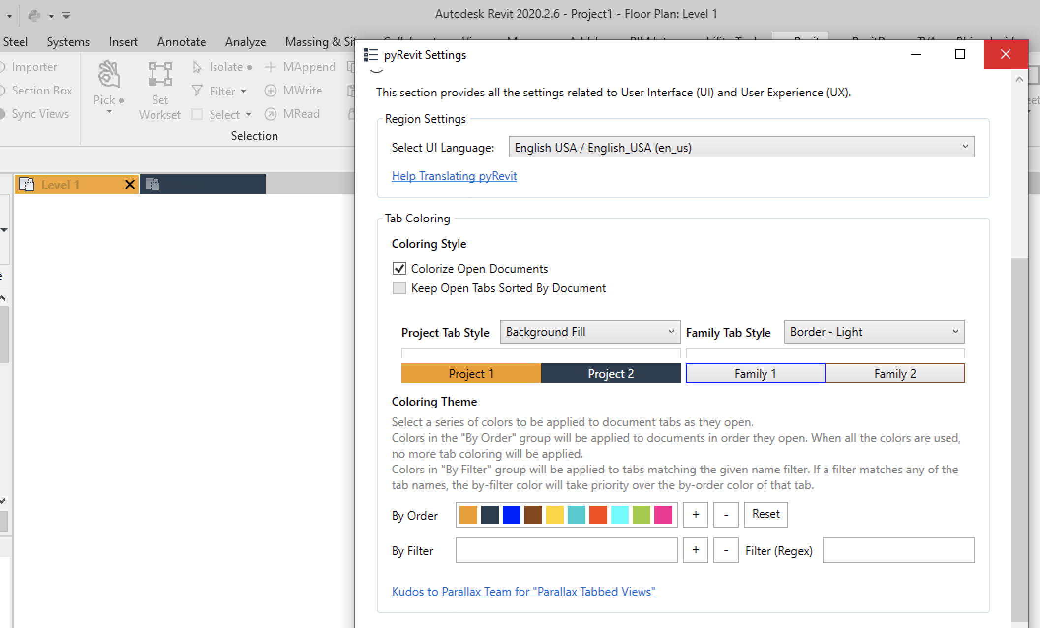
Task: Click the Python quick access icon
Action: click(x=34, y=15)
